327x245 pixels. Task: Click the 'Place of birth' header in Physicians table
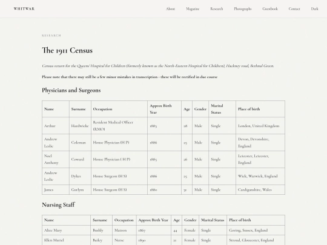click(260, 109)
